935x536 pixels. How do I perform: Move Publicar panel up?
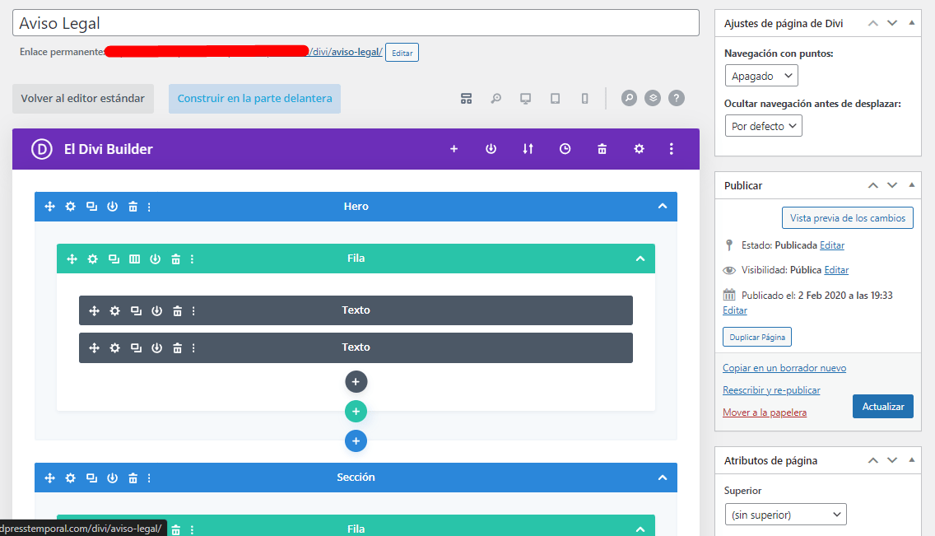[873, 185]
